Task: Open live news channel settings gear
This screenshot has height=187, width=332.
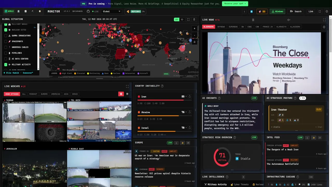Action: click(x=324, y=27)
